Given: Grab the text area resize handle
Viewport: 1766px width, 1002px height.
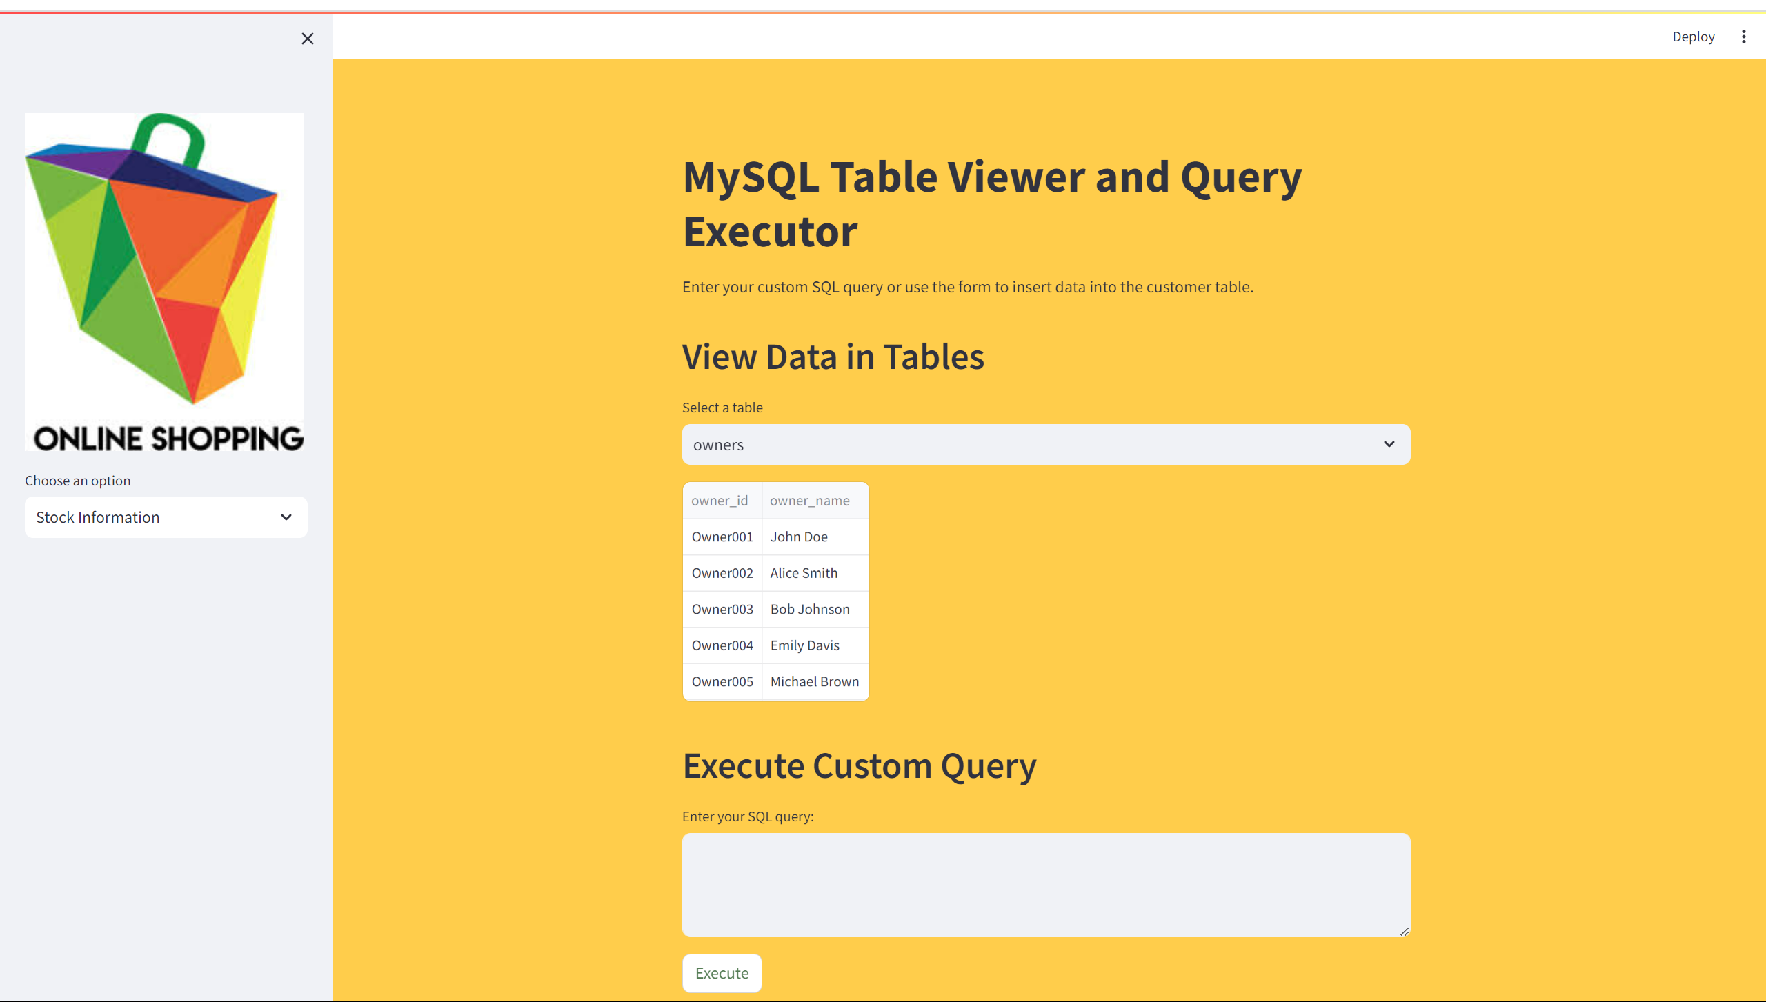Looking at the screenshot, I should point(1405,931).
